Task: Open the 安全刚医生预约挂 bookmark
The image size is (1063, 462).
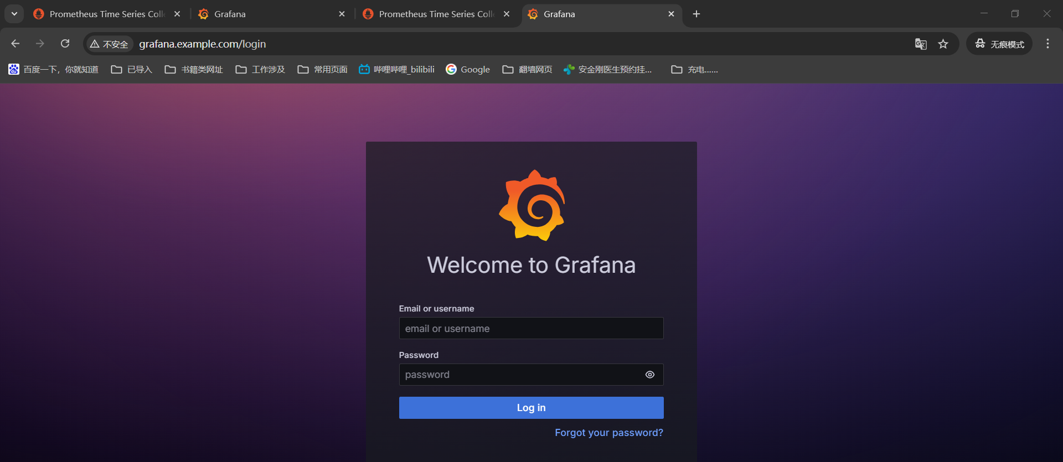Action: [x=607, y=69]
